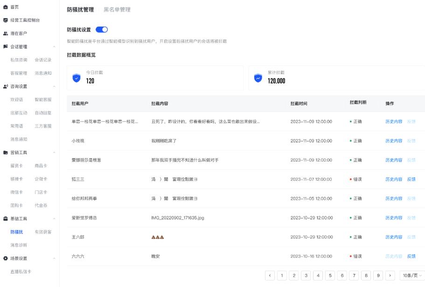Click 首页 in the sidebar
Screen dimensions: 425x287
[14, 7]
